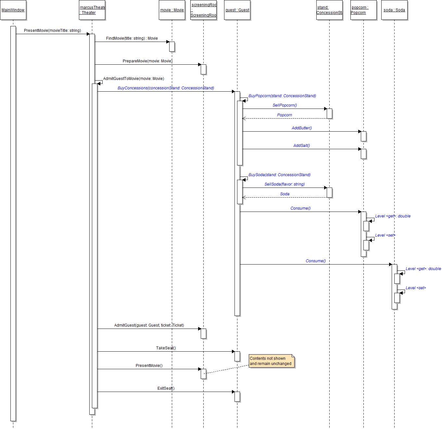Click the screeningRoom : ScreeningRoom object box
This screenshot has height=429, width=443.
tap(203, 10)
